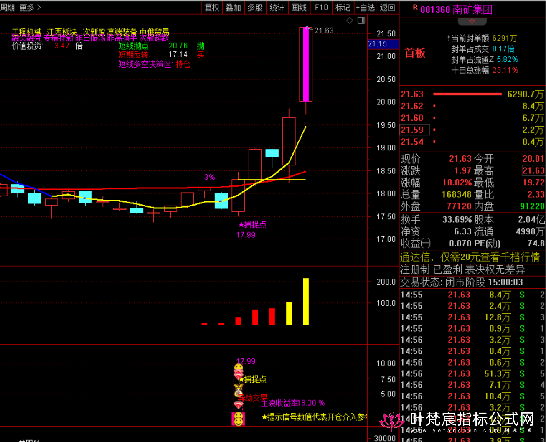
Task: Click the 返回 back button
Action: pyautogui.click(x=387, y=8)
